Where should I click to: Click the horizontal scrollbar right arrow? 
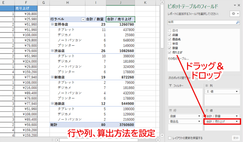coord(158,140)
